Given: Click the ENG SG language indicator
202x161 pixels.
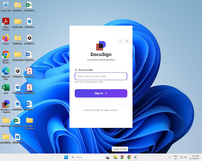Looking at the screenshot, I should (175, 157).
